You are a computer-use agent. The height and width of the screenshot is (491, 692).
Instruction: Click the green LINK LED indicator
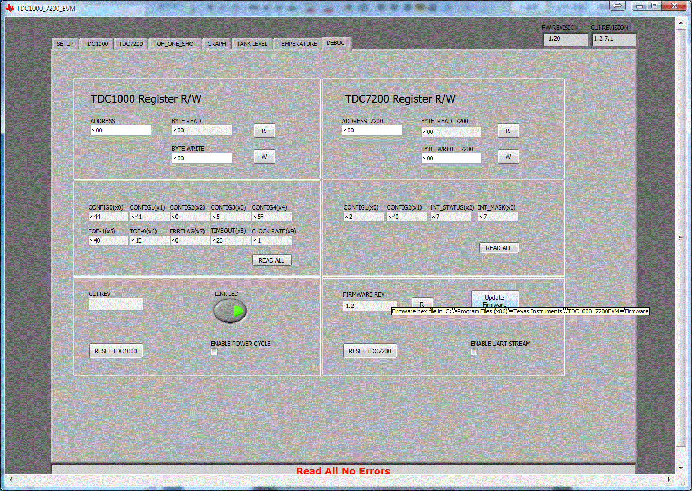pos(230,311)
